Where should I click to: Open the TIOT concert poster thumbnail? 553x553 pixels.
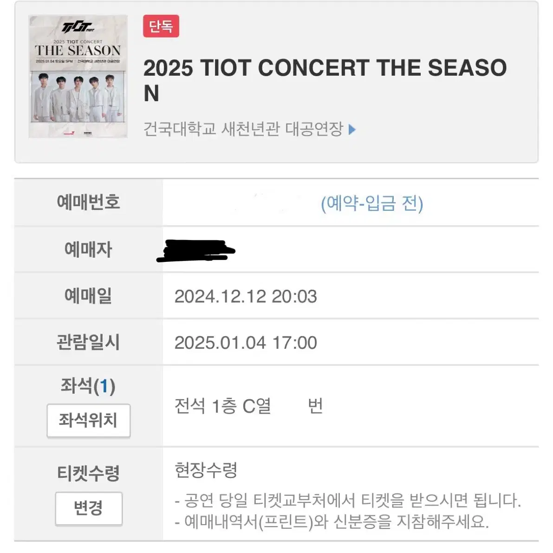pyautogui.click(x=78, y=76)
